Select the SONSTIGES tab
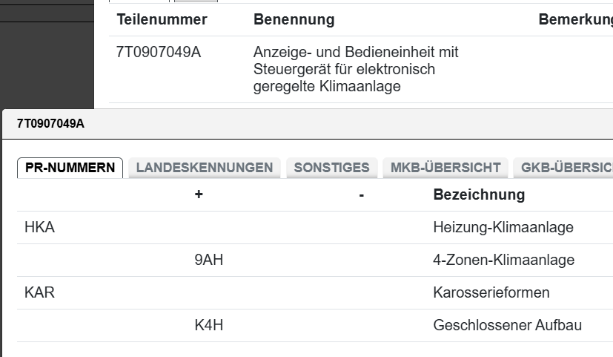613x357 pixels. click(331, 168)
